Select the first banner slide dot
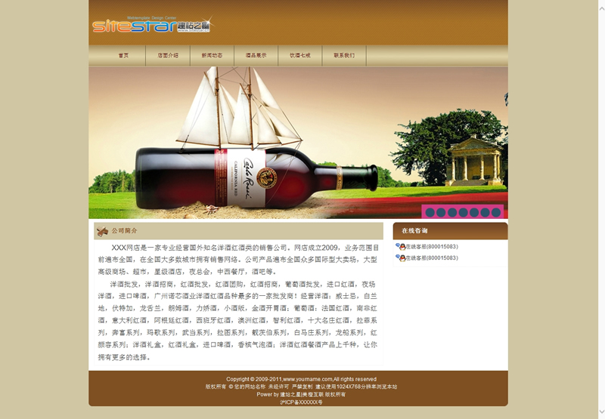This screenshot has height=419, width=605. 430,212
